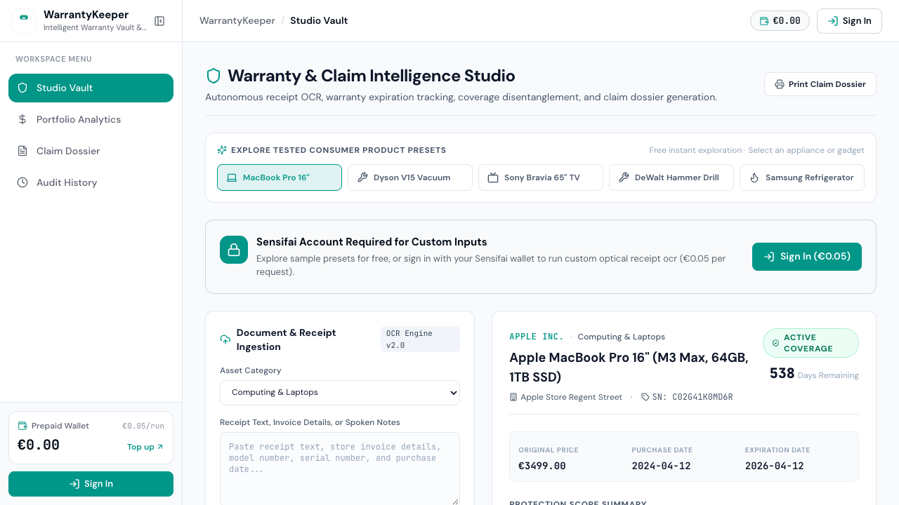Open Audit History page
This screenshot has width=899, height=505.
(91, 182)
